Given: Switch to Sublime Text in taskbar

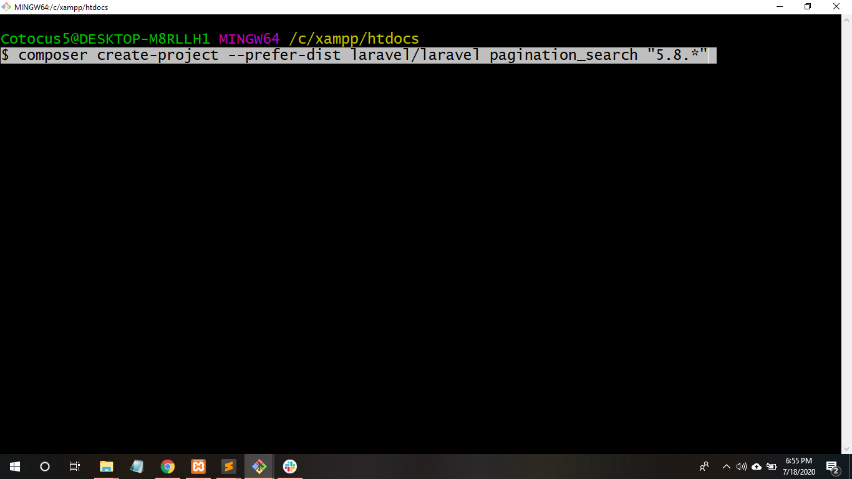Looking at the screenshot, I should tap(229, 467).
